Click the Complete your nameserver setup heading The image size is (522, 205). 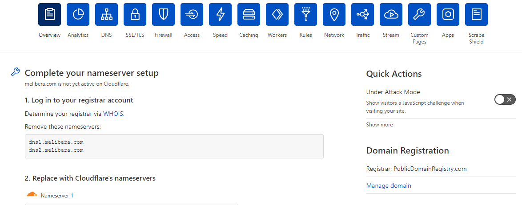(92, 73)
